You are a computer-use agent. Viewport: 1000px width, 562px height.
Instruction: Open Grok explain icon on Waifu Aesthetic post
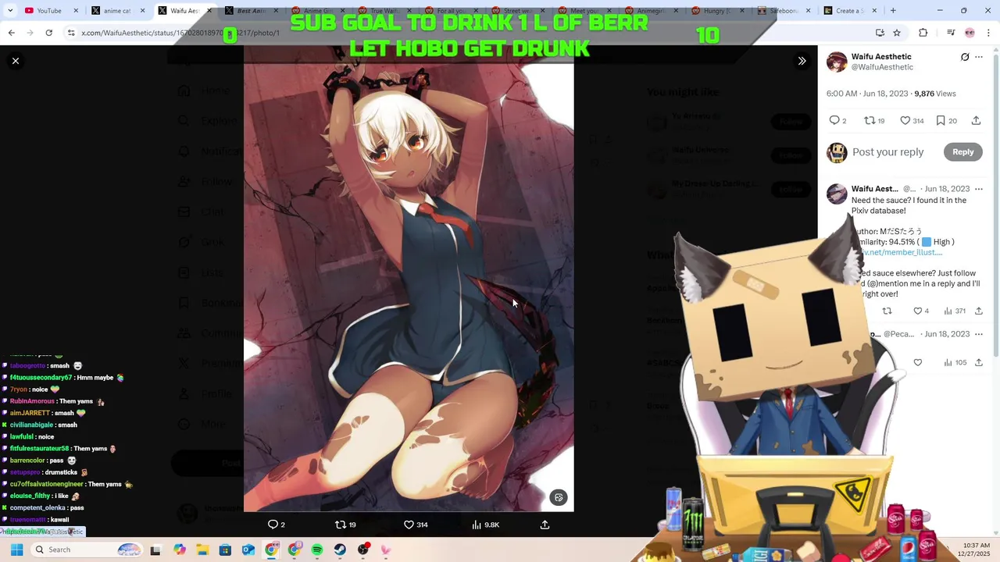point(965,57)
